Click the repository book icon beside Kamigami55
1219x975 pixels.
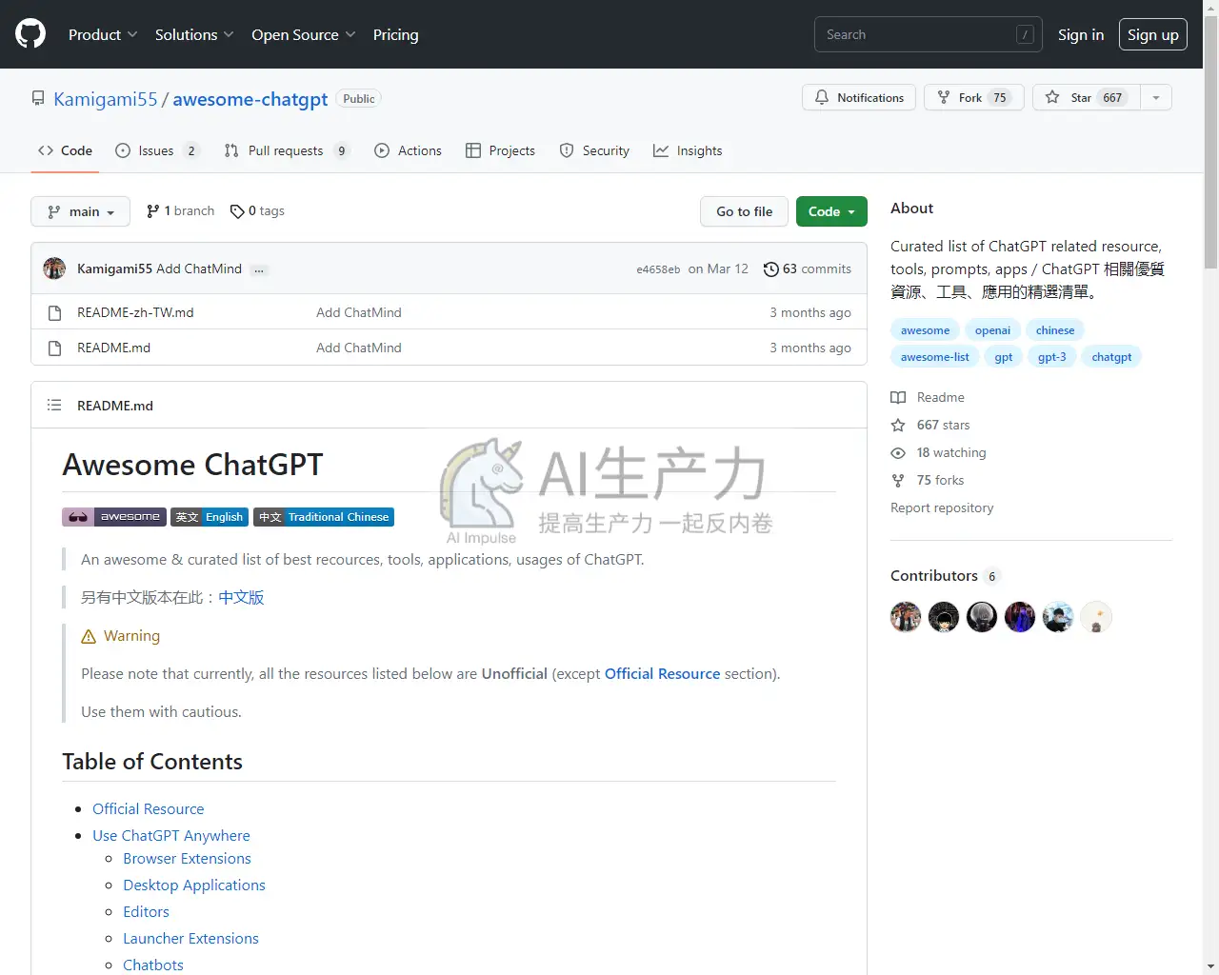point(38,98)
